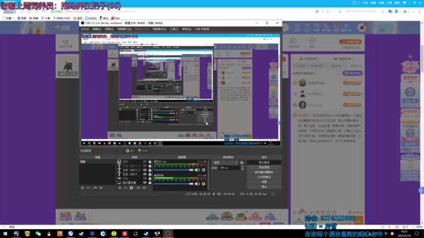424x238 pixels.
Task: Decrease the transition duration with the down stepper
Action: (242, 169)
